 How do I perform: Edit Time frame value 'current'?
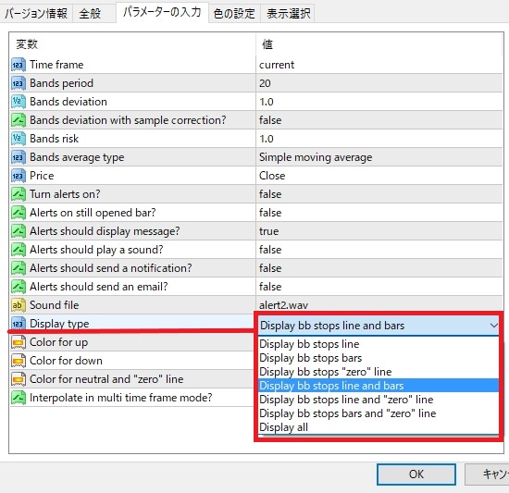click(379, 65)
